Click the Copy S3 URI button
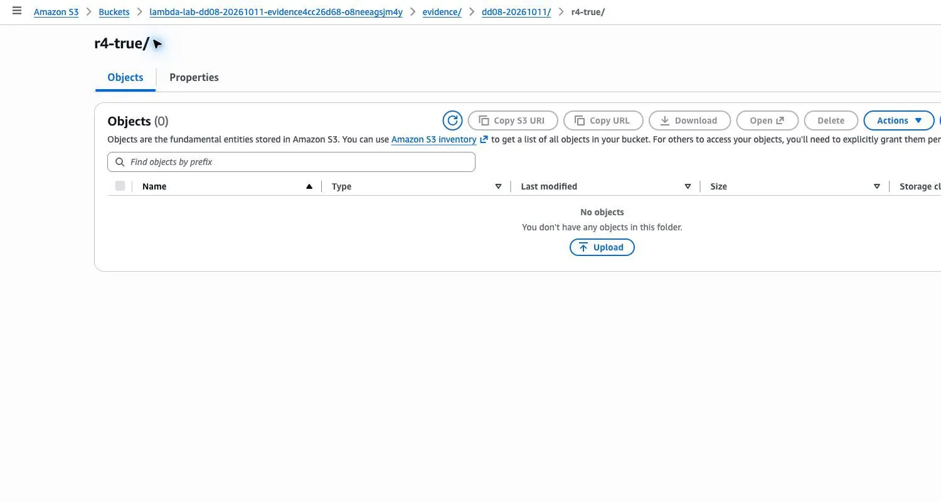941x502 pixels. (x=513, y=120)
